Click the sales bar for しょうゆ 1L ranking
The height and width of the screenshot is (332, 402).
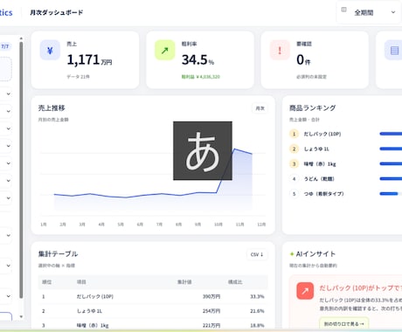pos(391,149)
